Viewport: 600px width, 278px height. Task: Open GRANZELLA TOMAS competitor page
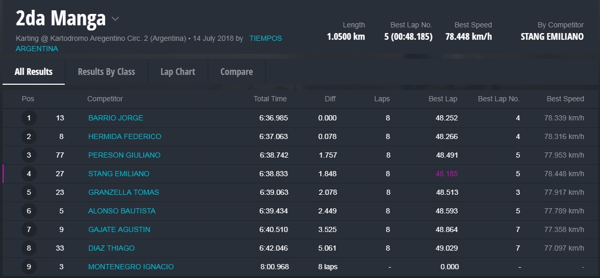123,192
